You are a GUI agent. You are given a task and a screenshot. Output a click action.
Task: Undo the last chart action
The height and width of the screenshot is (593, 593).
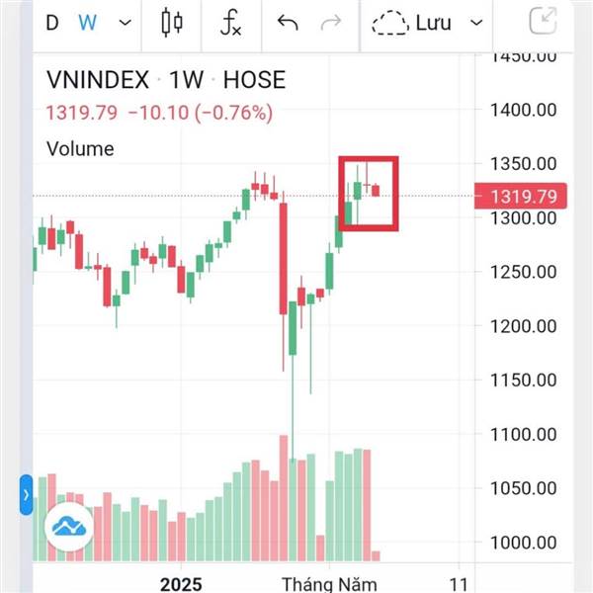(x=288, y=23)
